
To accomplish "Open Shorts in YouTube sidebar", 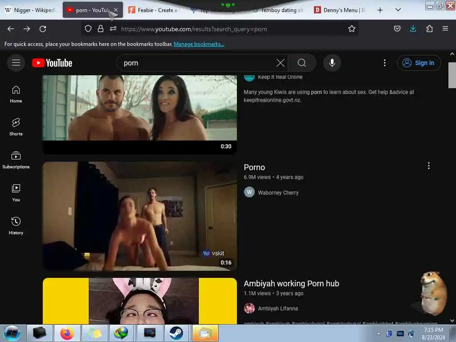I will [x=16, y=127].
